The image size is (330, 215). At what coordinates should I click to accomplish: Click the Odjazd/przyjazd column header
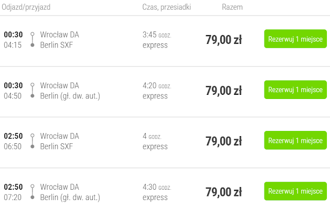click(26, 7)
